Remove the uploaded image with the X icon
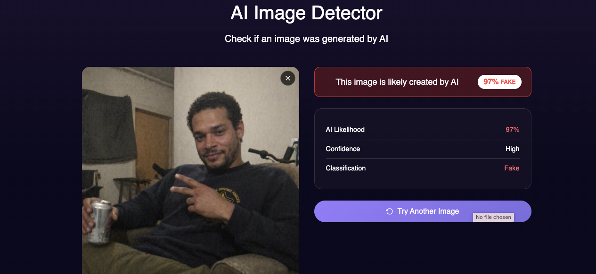This screenshot has width=596, height=274. pyautogui.click(x=288, y=78)
